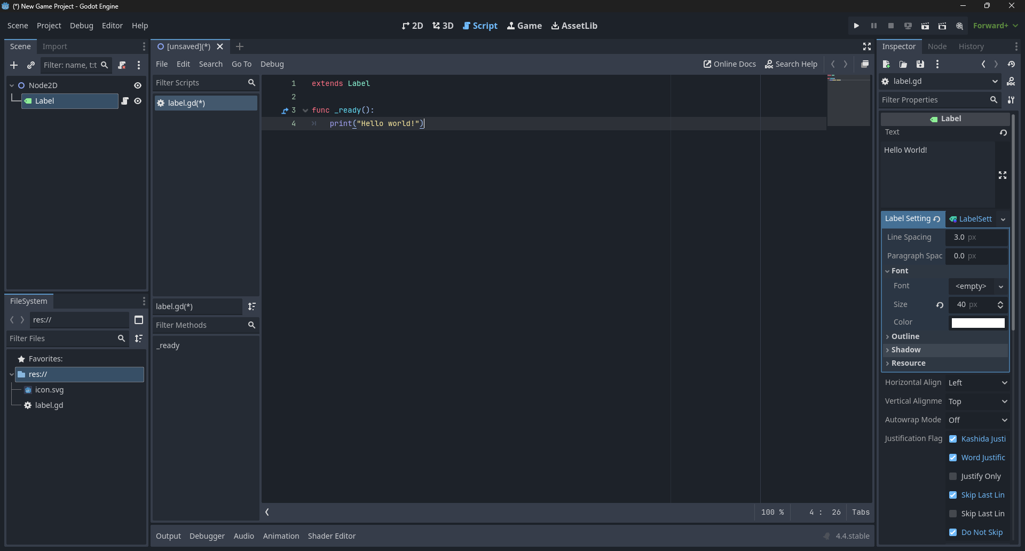
Task: Open the Horizontal Alignment dropdown
Action: 977,383
